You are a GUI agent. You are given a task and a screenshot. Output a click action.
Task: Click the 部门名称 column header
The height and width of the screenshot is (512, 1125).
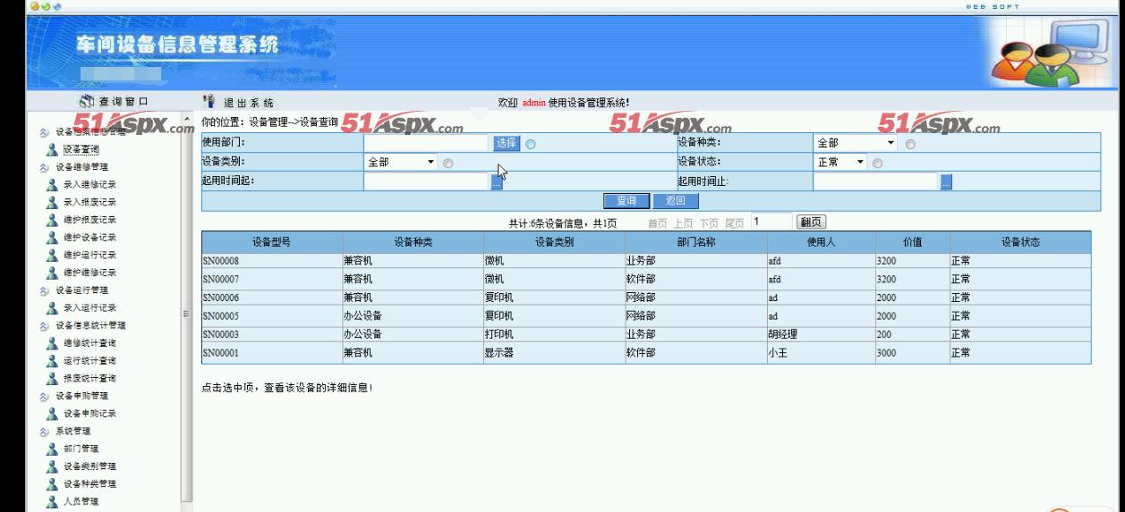click(695, 242)
